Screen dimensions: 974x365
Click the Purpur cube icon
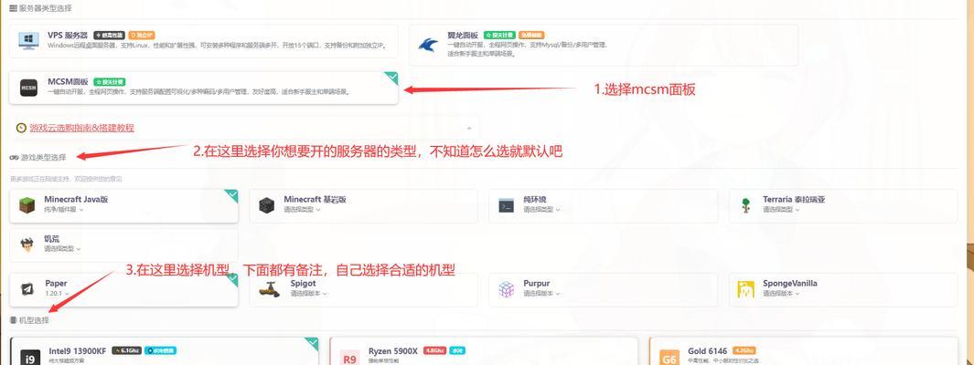[507, 288]
